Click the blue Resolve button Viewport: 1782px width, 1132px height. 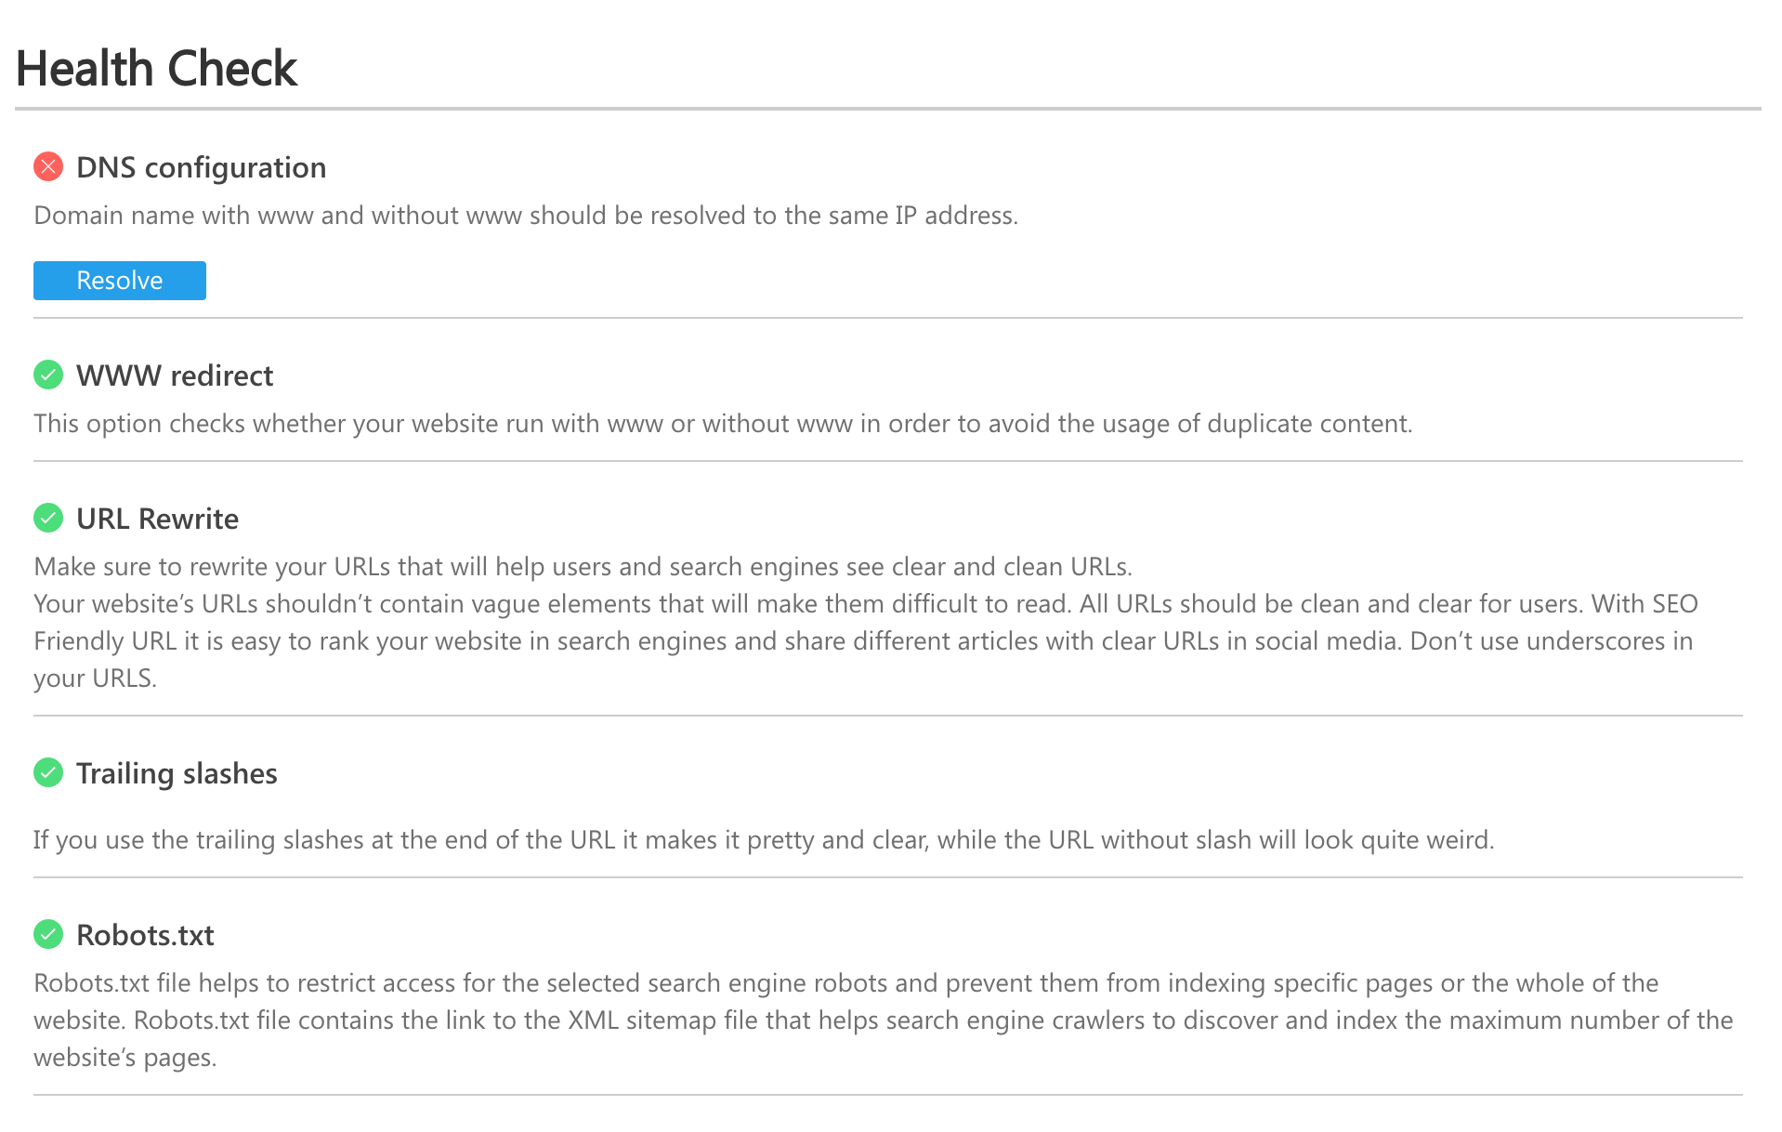pos(120,281)
